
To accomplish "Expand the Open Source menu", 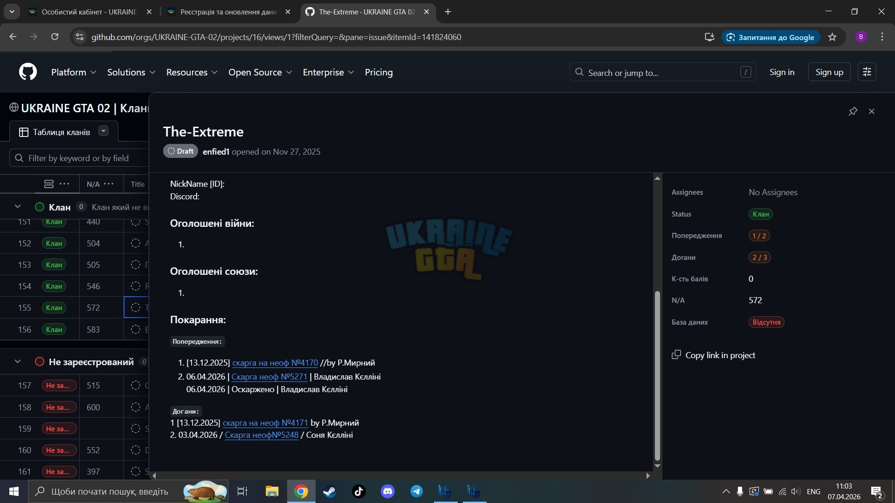I will click(260, 72).
